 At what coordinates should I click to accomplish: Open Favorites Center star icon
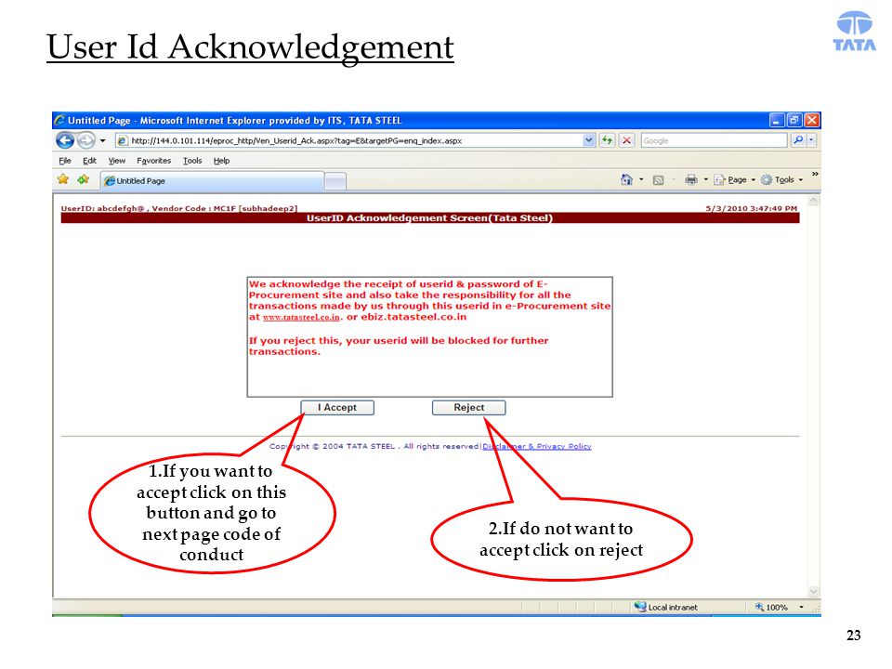coord(63,179)
